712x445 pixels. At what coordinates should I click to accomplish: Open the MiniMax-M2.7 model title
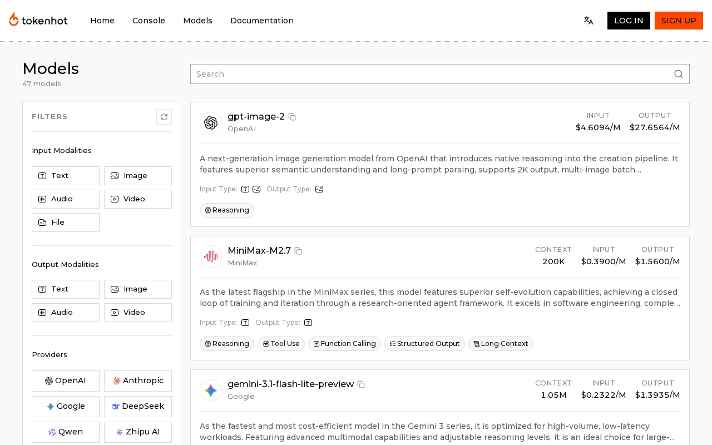point(259,251)
